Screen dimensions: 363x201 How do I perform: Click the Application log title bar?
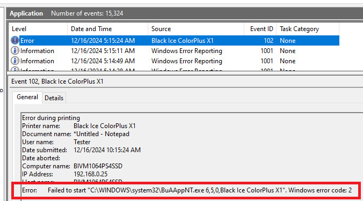click(185, 13)
